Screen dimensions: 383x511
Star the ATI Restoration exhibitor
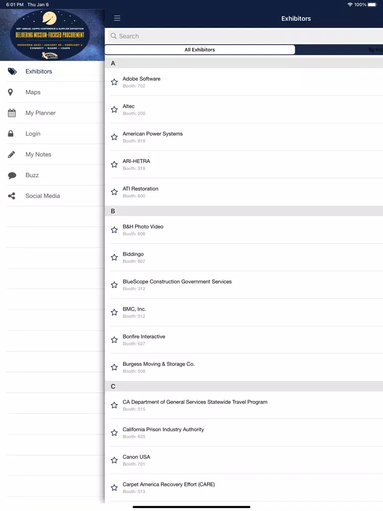coord(114,192)
